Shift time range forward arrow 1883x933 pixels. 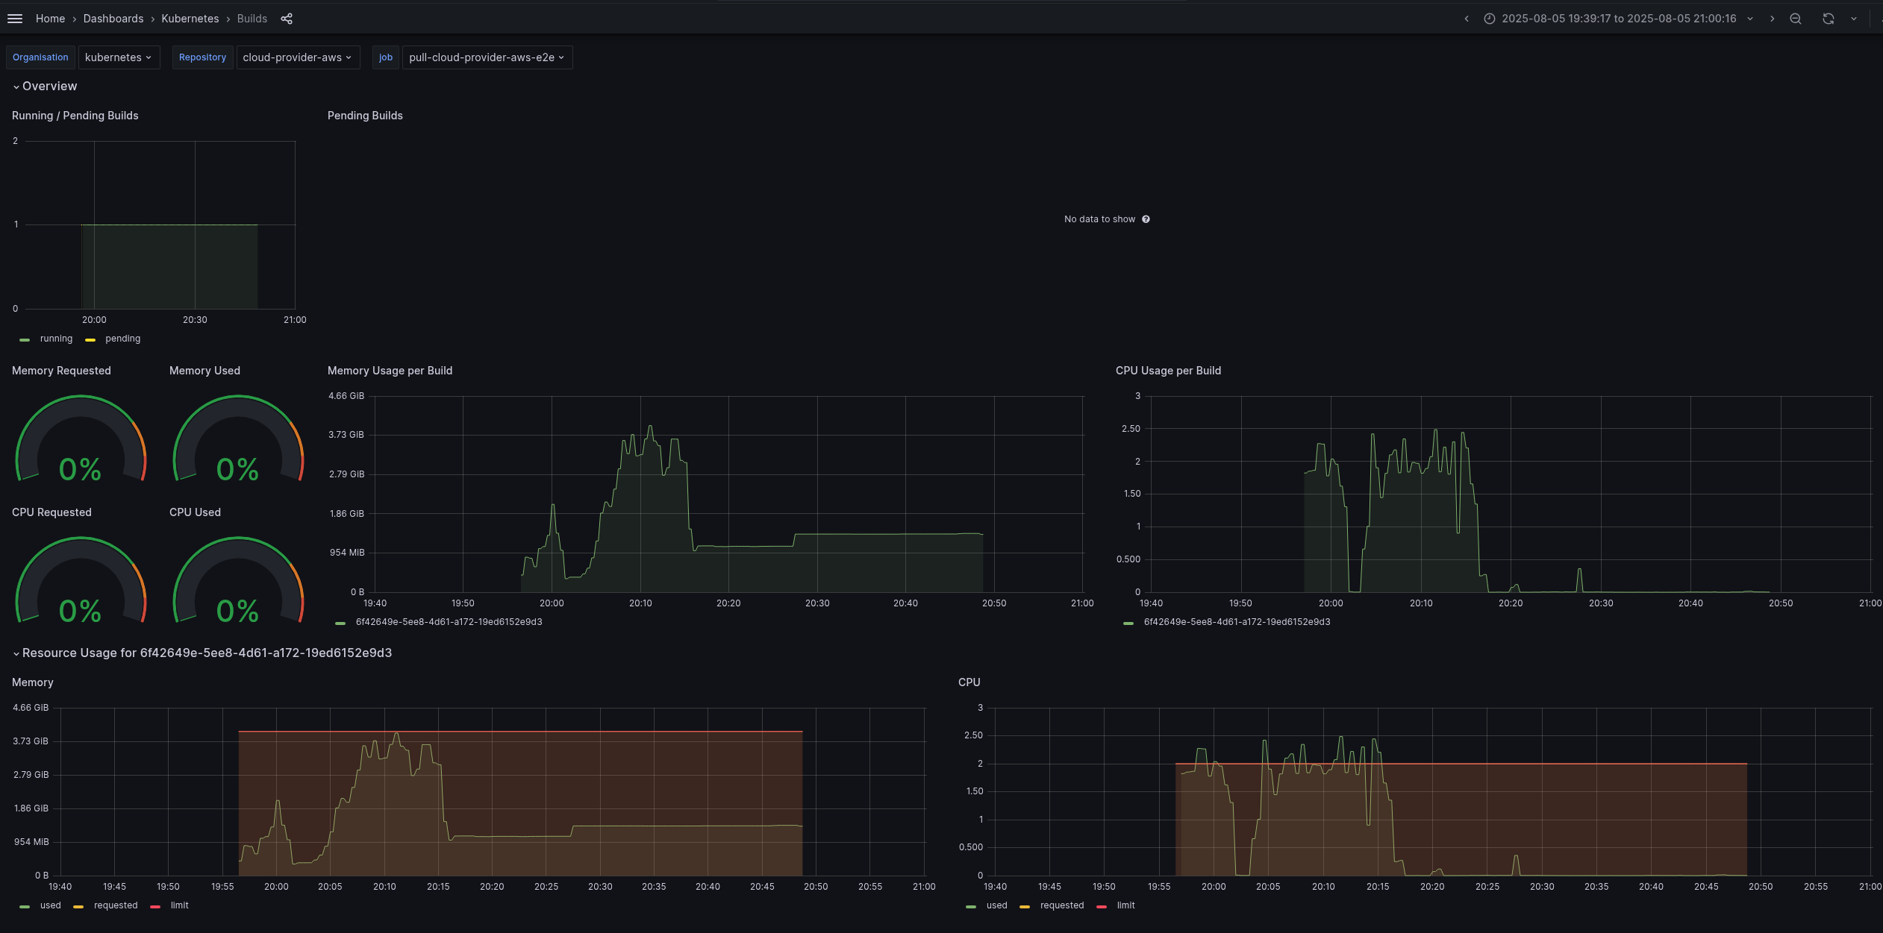(1772, 19)
